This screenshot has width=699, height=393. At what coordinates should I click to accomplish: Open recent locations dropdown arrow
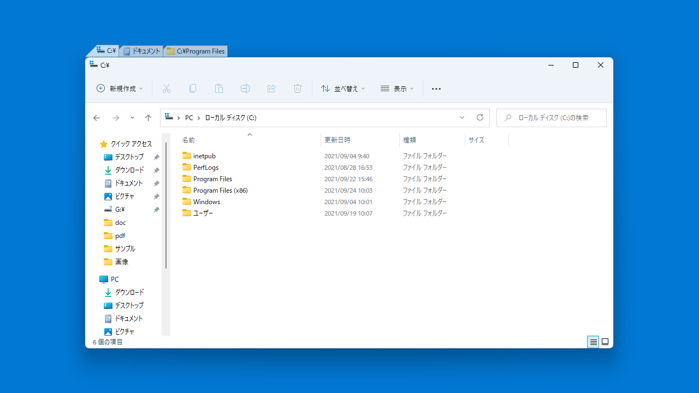point(132,118)
